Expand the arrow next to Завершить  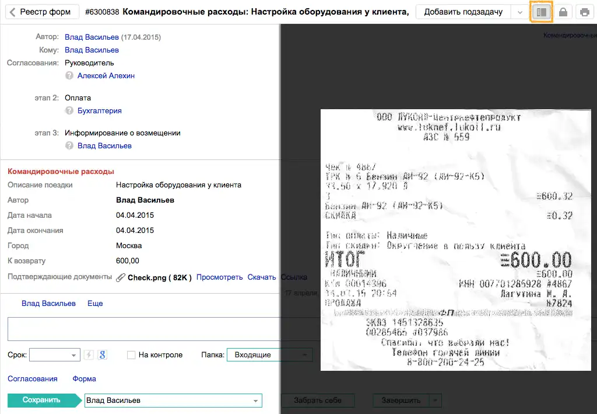coord(435,400)
